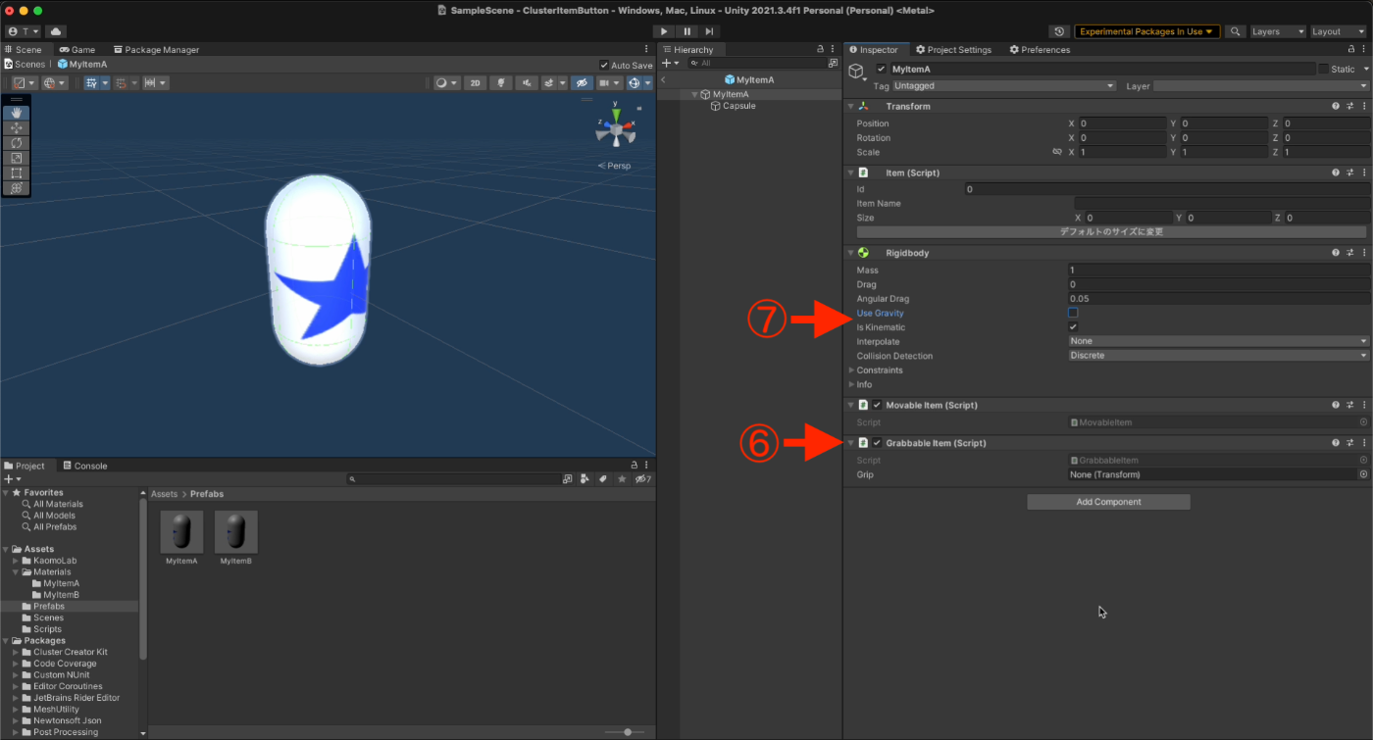The image size is (1373, 740).
Task: Disable the Grabbable Item script checkbox
Action: (877, 443)
